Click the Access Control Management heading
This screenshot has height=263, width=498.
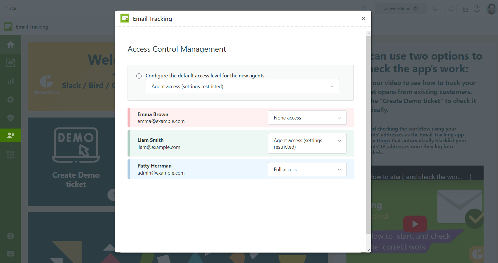pyautogui.click(x=177, y=49)
